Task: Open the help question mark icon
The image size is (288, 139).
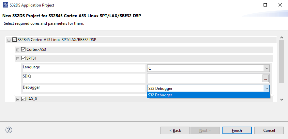Action: click(9, 130)
